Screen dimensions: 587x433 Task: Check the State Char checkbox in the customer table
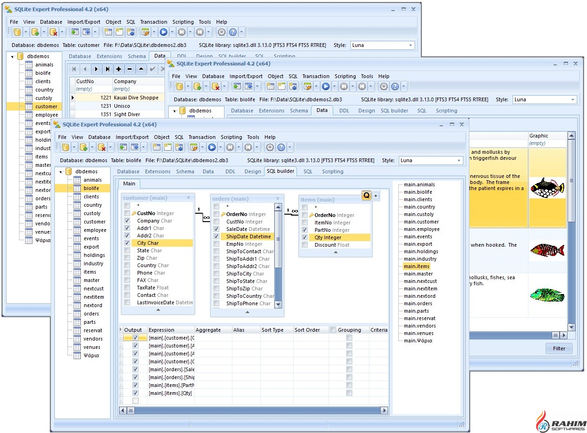tap(127, 250)
